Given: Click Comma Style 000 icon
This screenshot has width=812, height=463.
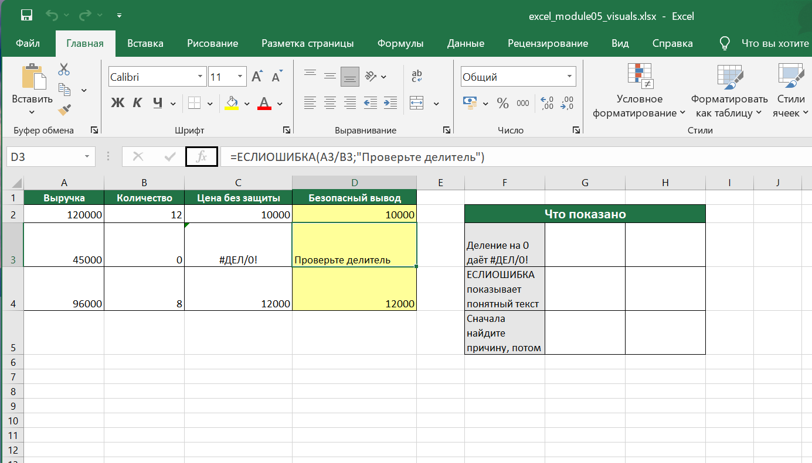Looking at the screenshot, I should 523,104.
